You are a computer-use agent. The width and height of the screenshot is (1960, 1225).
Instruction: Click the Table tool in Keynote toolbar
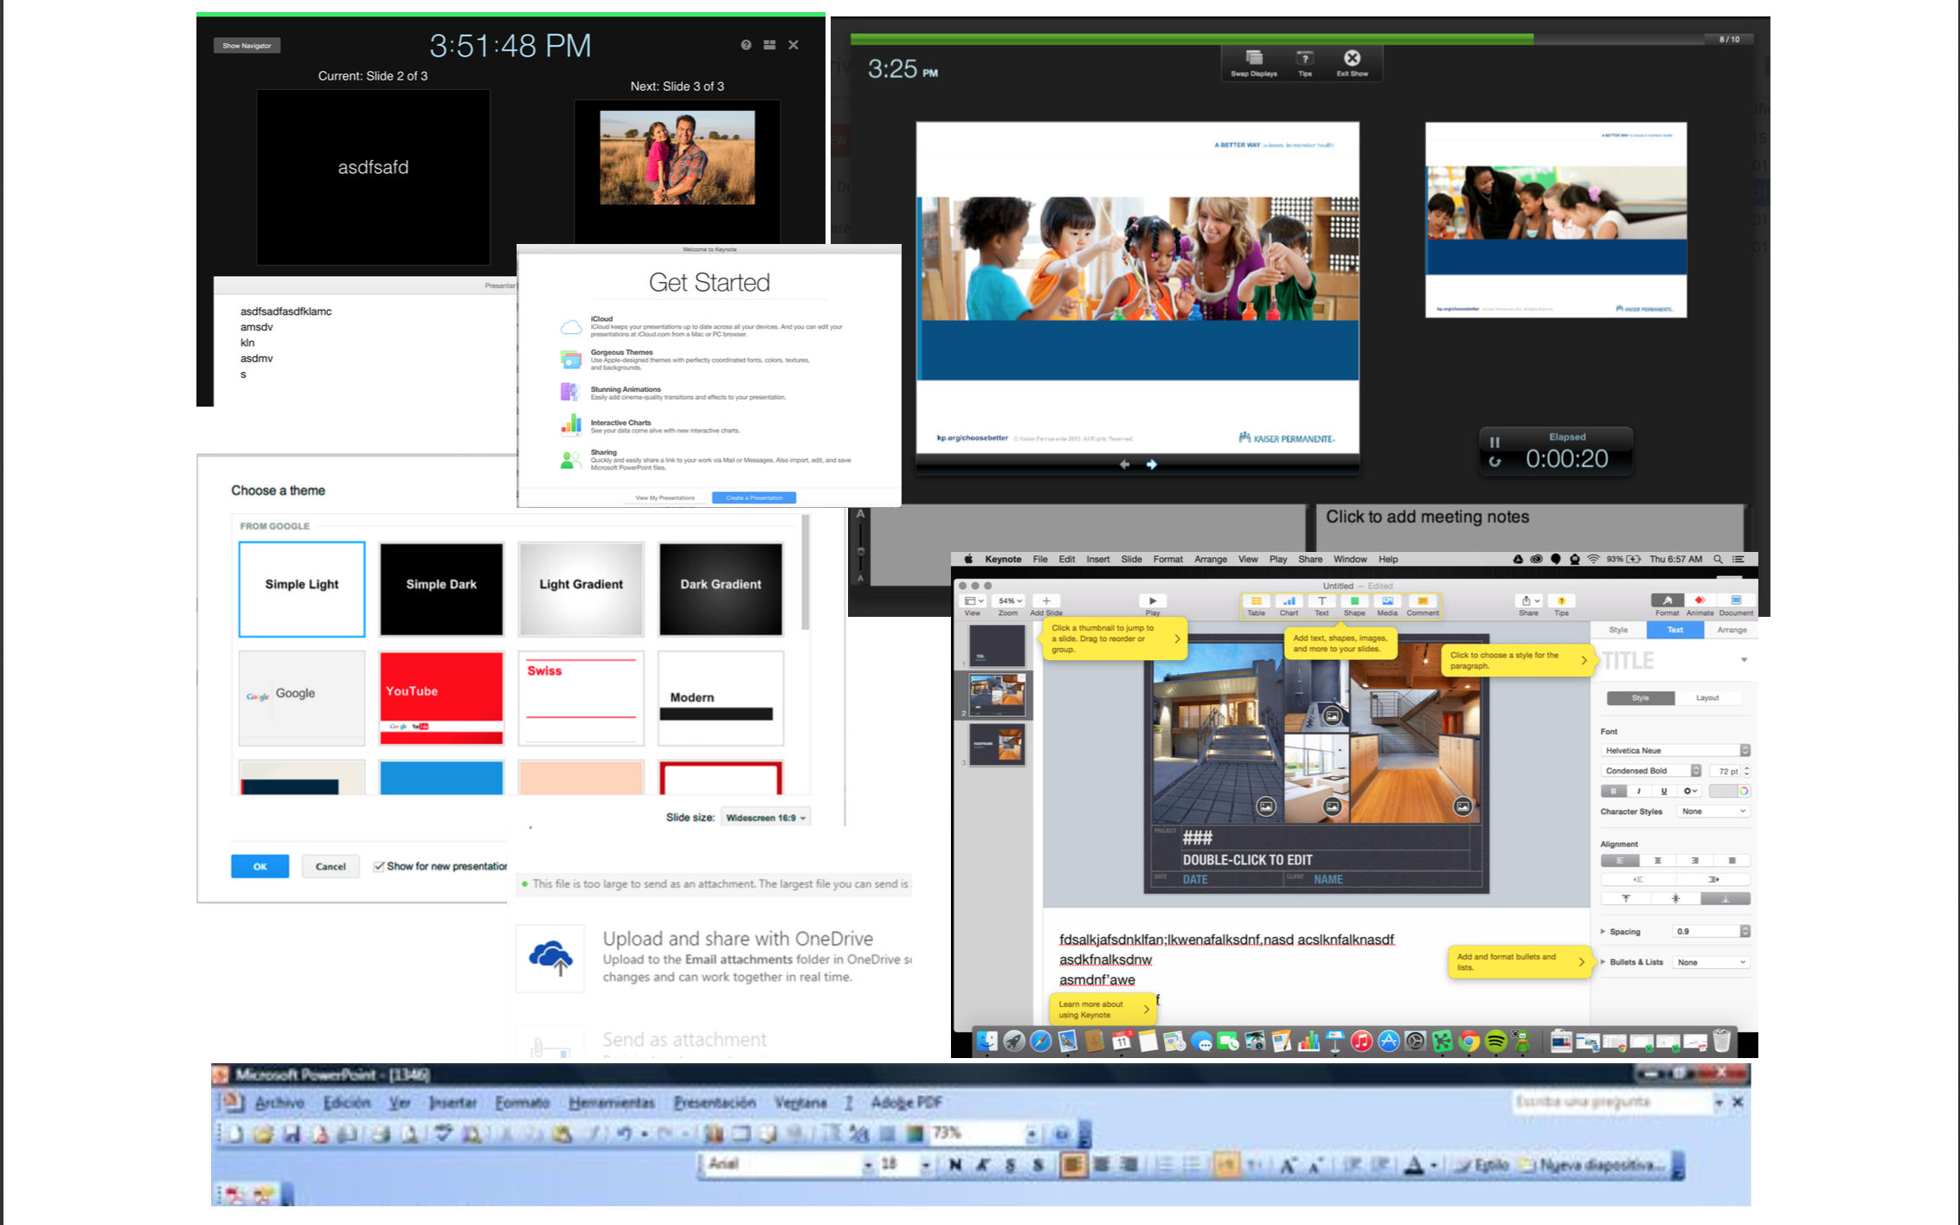coord(1256,605)
